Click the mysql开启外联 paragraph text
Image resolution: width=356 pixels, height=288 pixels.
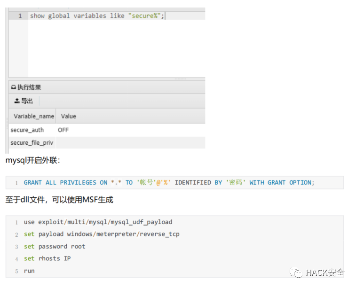pyautogui.click(x=33, y=160)
